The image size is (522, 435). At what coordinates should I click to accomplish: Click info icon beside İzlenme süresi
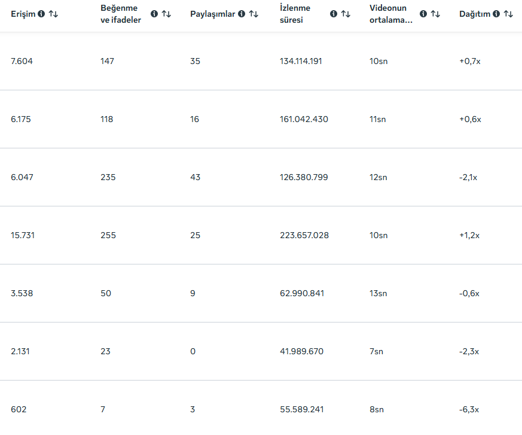coord(334,14)
